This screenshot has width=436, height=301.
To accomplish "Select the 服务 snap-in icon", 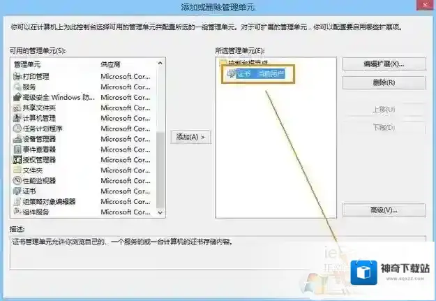I will (17, 87).
